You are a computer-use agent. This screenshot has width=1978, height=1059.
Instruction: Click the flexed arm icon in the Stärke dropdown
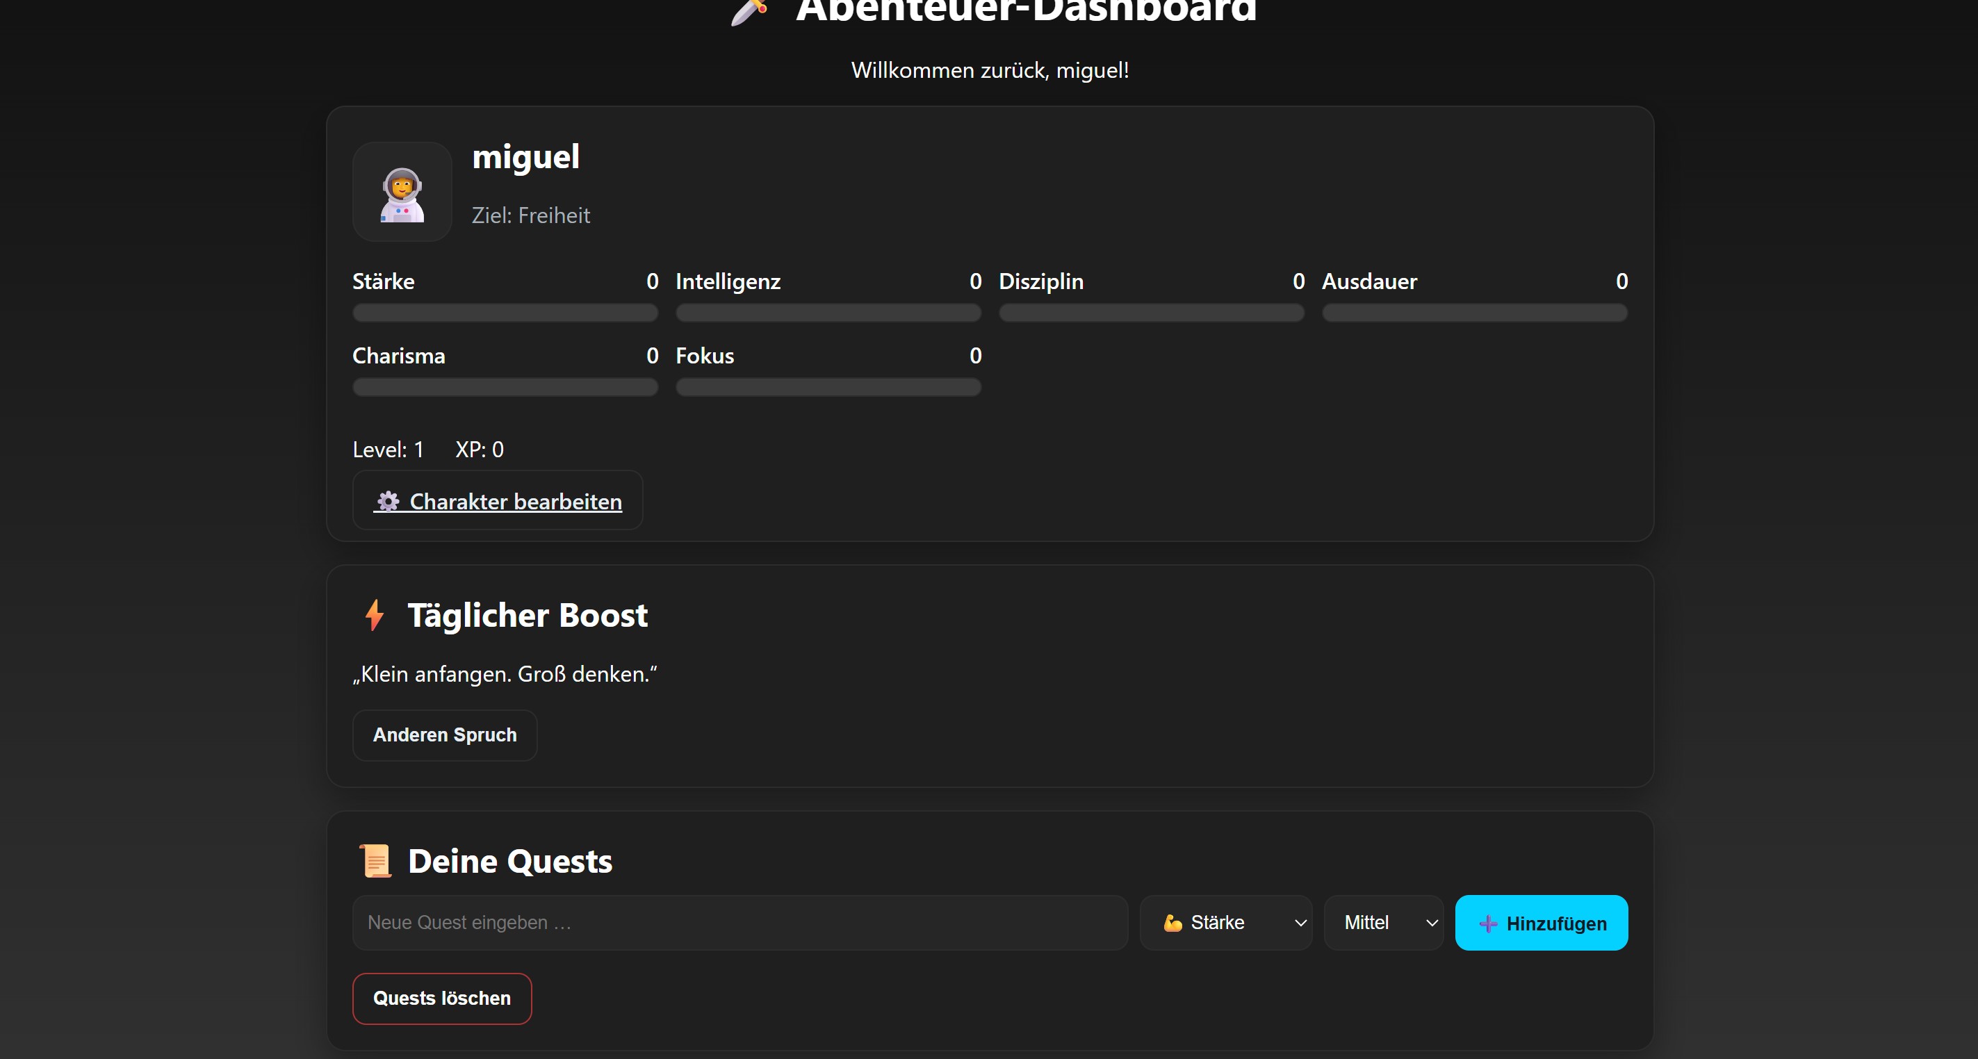[x=1172, y=922]
